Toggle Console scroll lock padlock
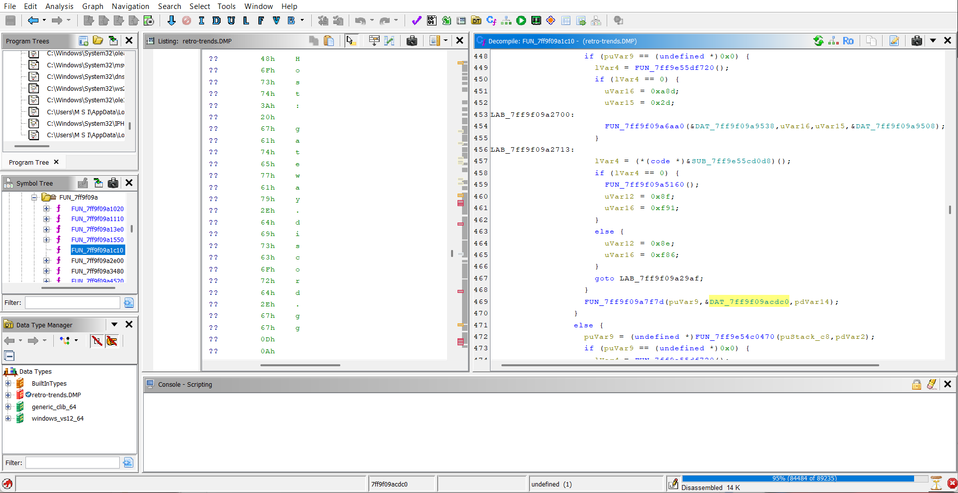The width and height of the screenshot is (958, 493). [917, 384]
